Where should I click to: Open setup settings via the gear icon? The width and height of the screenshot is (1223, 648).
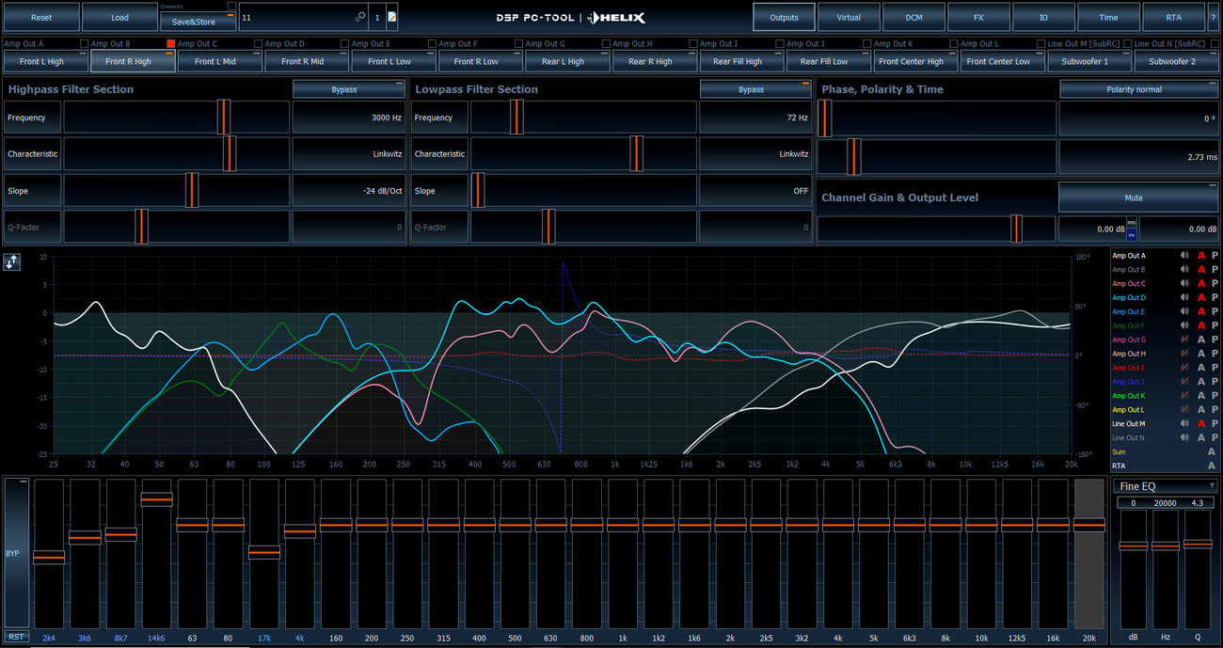tap(360, 17)
